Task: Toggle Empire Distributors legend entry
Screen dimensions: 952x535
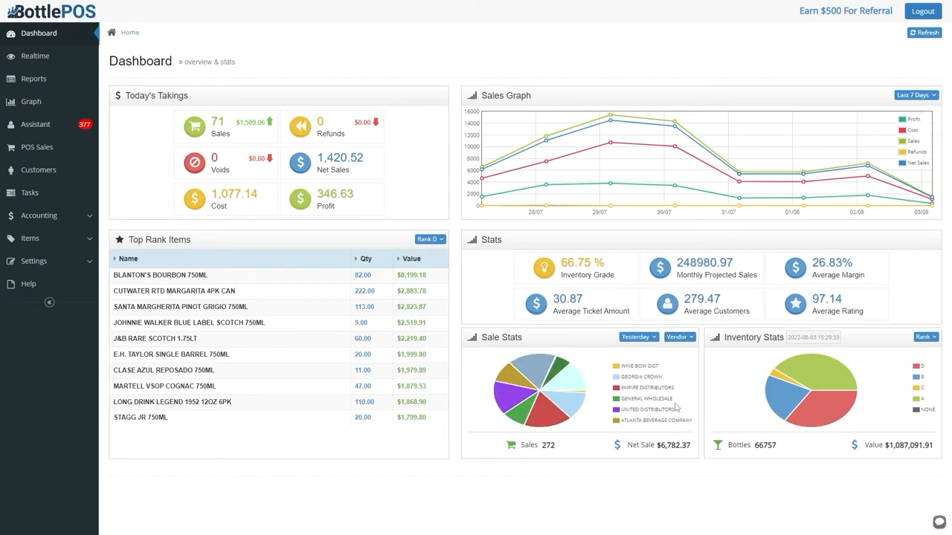Action: [x=643, y=387]
